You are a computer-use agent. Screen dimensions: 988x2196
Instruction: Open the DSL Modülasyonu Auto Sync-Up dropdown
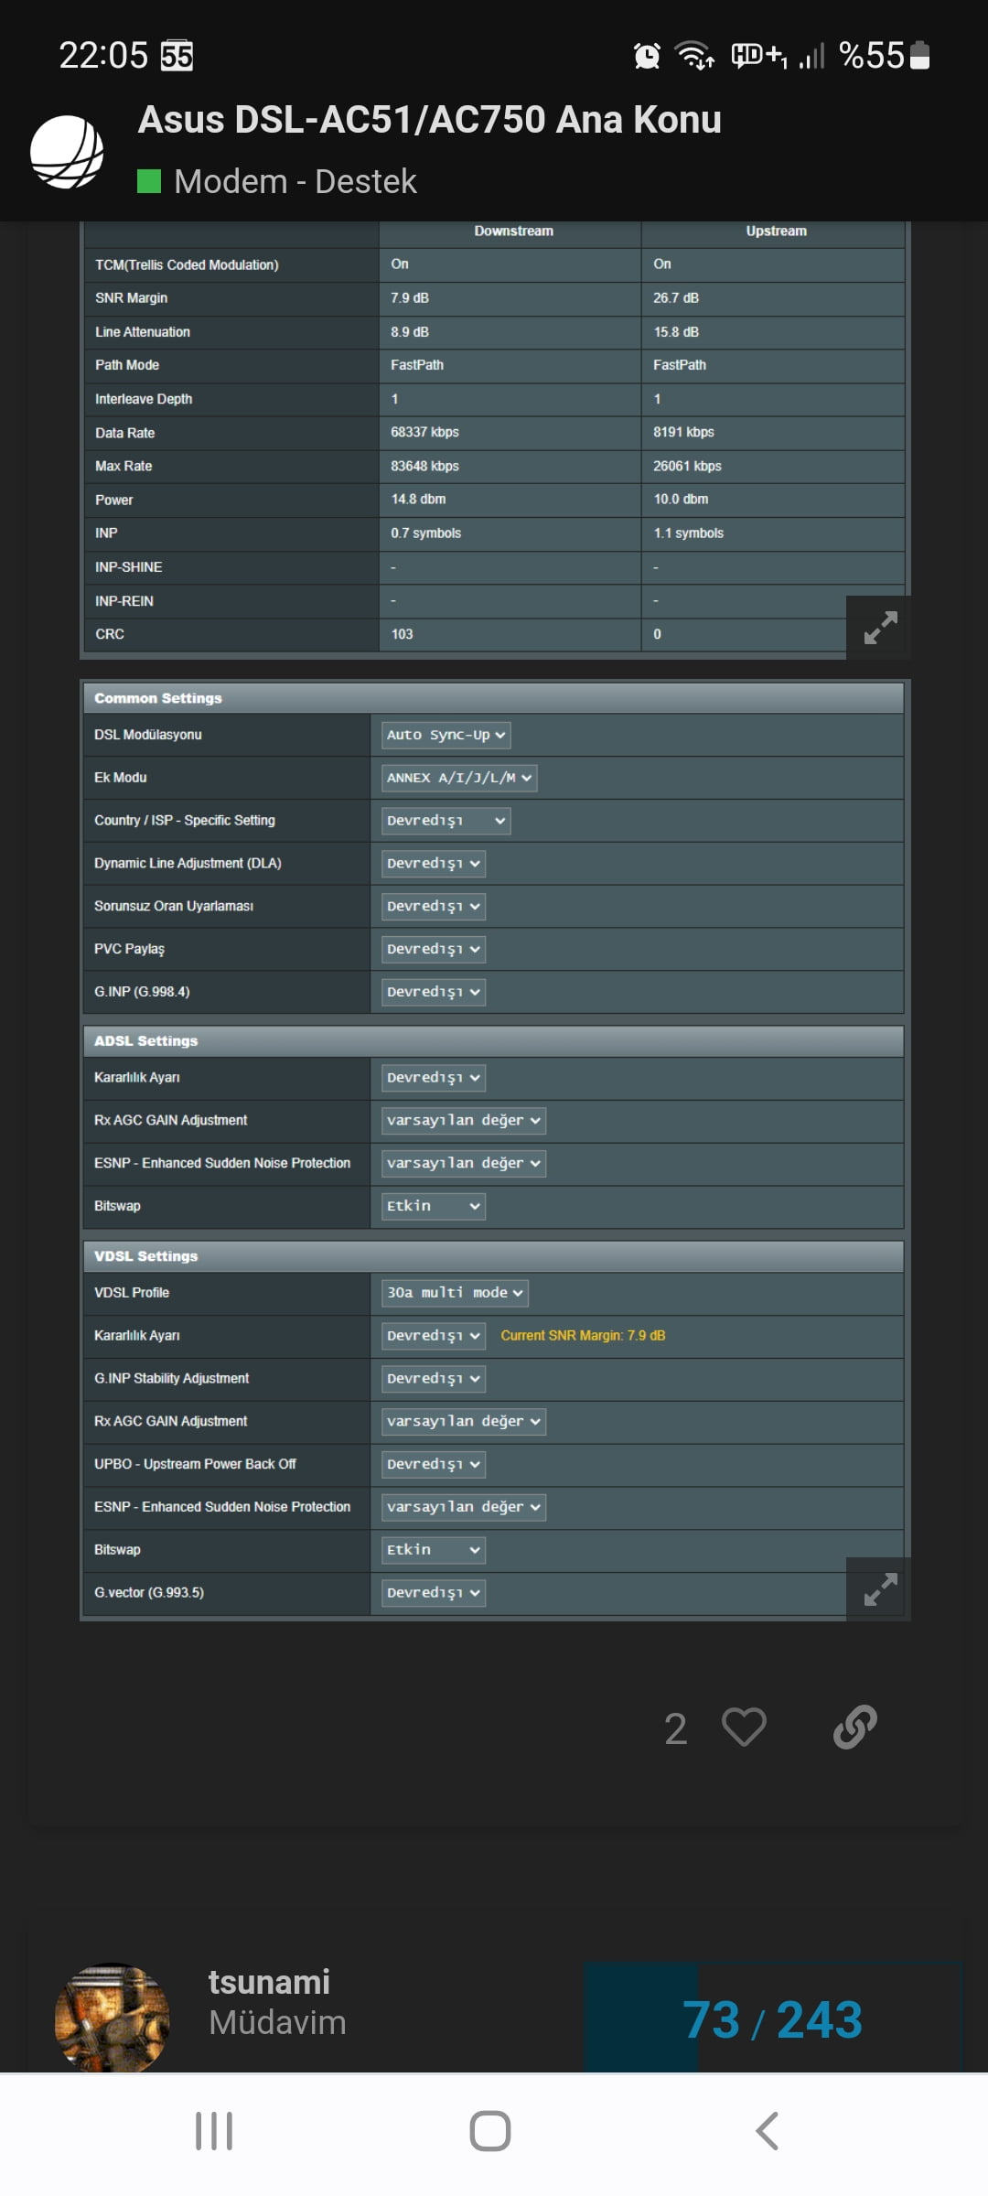(x=446, y=735)
